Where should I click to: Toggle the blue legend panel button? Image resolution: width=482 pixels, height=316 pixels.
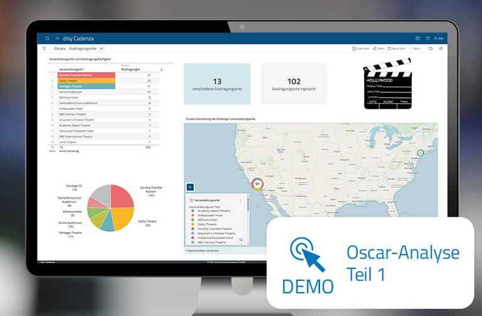coord(190,187)
